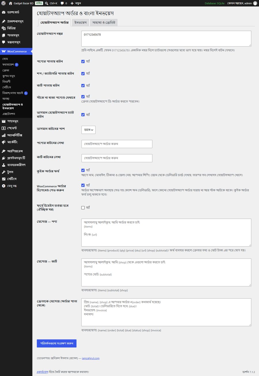The width and height of the screenshot is (259, 376).
Task: Click the মন্তব্যসমূহ comments icon in the sidebar
Action: (x=3, y=42)
